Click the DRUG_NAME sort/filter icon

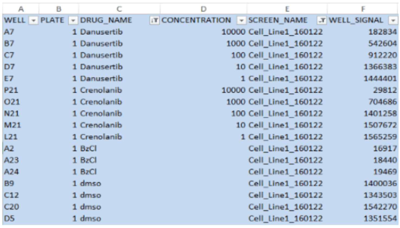pos(154,20)
